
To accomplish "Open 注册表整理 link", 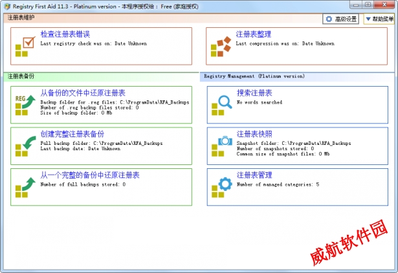I will pos(254,34).
